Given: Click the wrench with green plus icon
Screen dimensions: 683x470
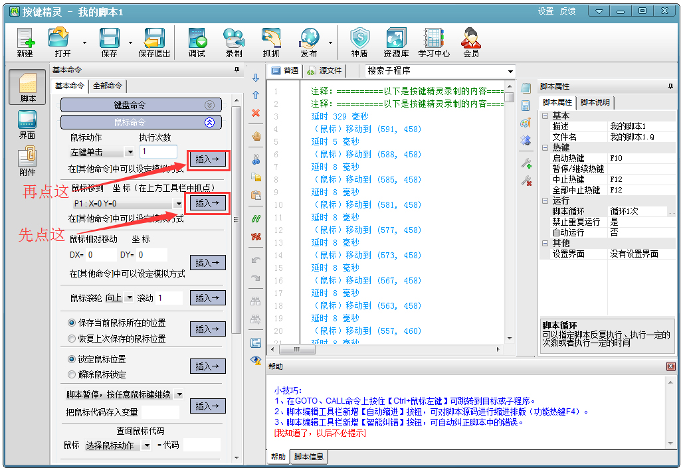Looking at the screenshot, I should [526, 163].
